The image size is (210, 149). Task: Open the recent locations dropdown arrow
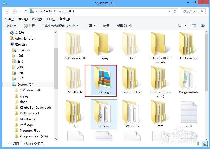(20, 11)
